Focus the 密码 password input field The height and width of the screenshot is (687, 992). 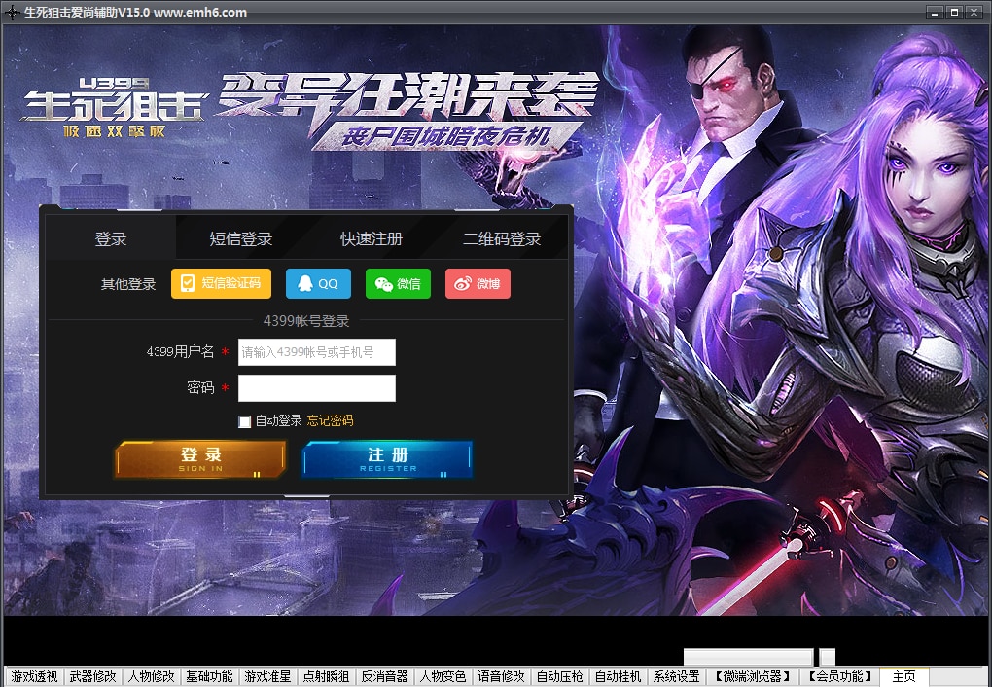pos(317,388)
